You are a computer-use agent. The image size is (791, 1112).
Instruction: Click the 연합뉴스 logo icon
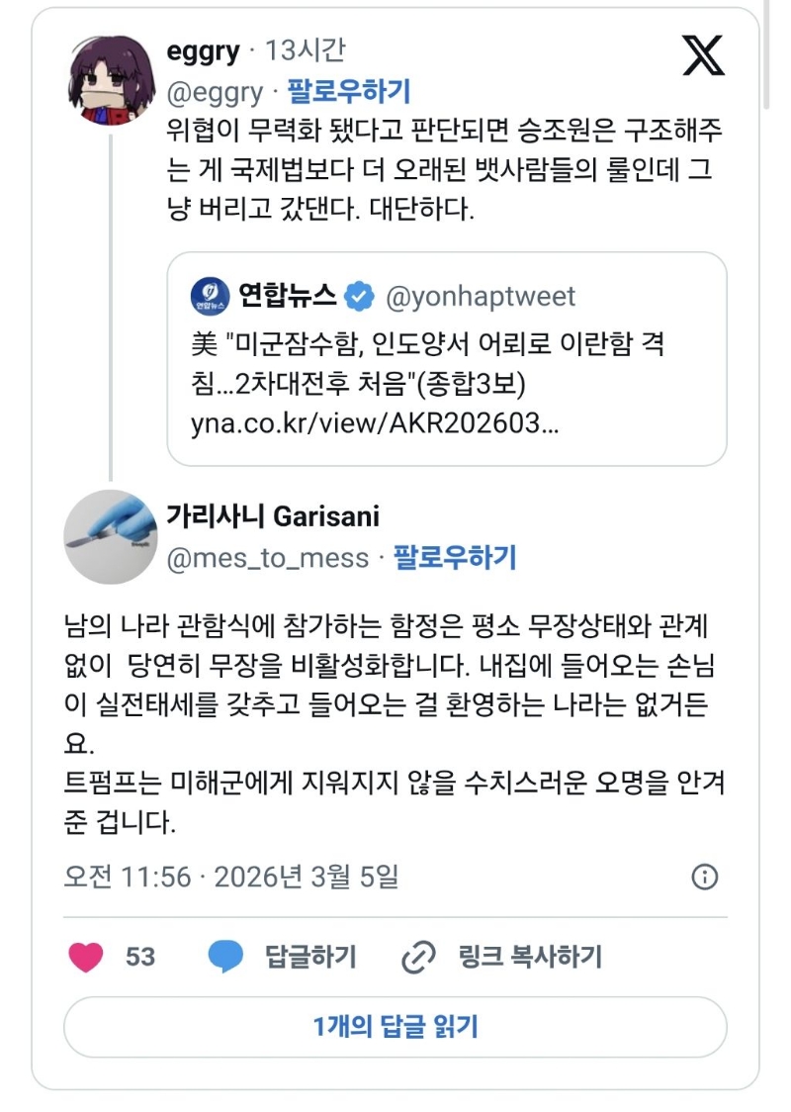210,296
